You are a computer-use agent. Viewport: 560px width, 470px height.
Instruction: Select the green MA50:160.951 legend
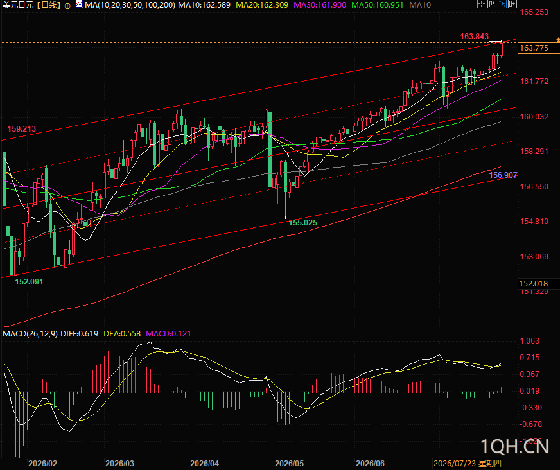point(378,5)
